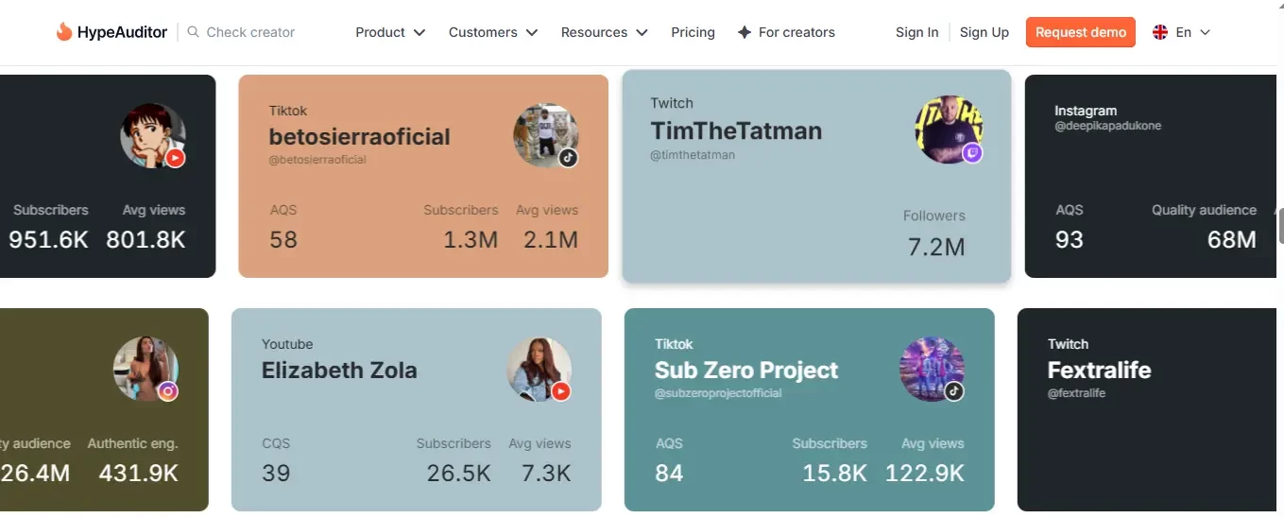Click the 431.9K Authentic eng. value

point(139,474)
